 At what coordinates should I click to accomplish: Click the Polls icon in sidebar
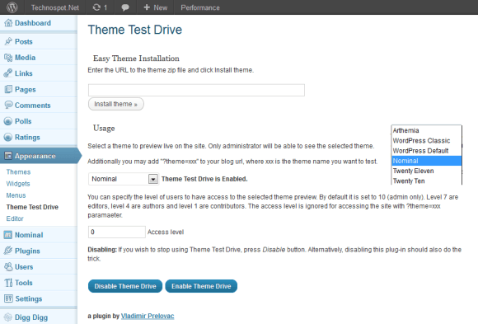pyautogui.click(x=8, y=121)
